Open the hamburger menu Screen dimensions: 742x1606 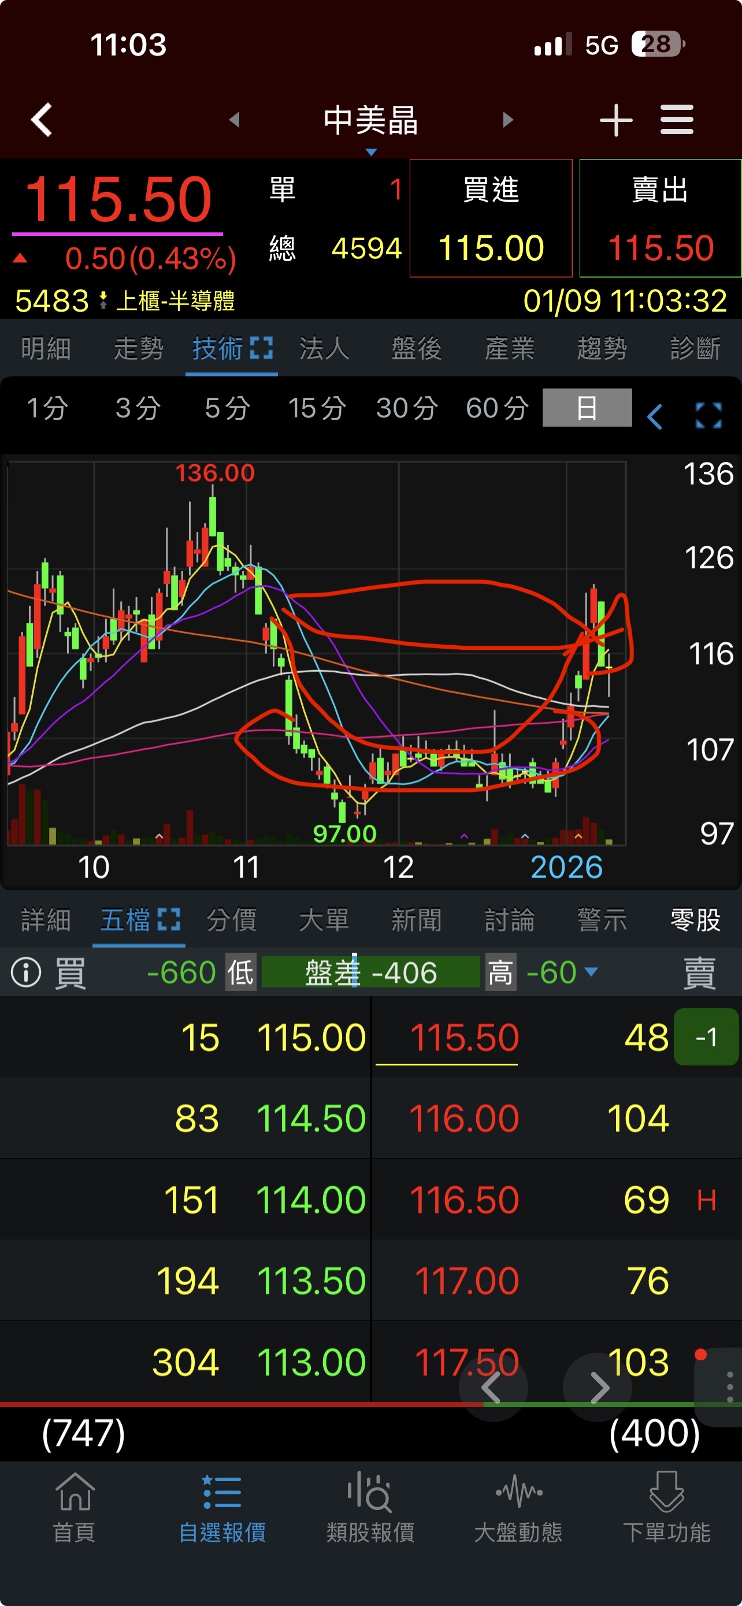point(677,120)
